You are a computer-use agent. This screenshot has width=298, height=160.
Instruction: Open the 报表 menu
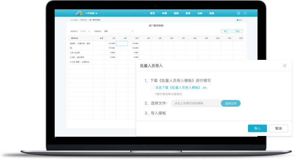pos(212,13)
